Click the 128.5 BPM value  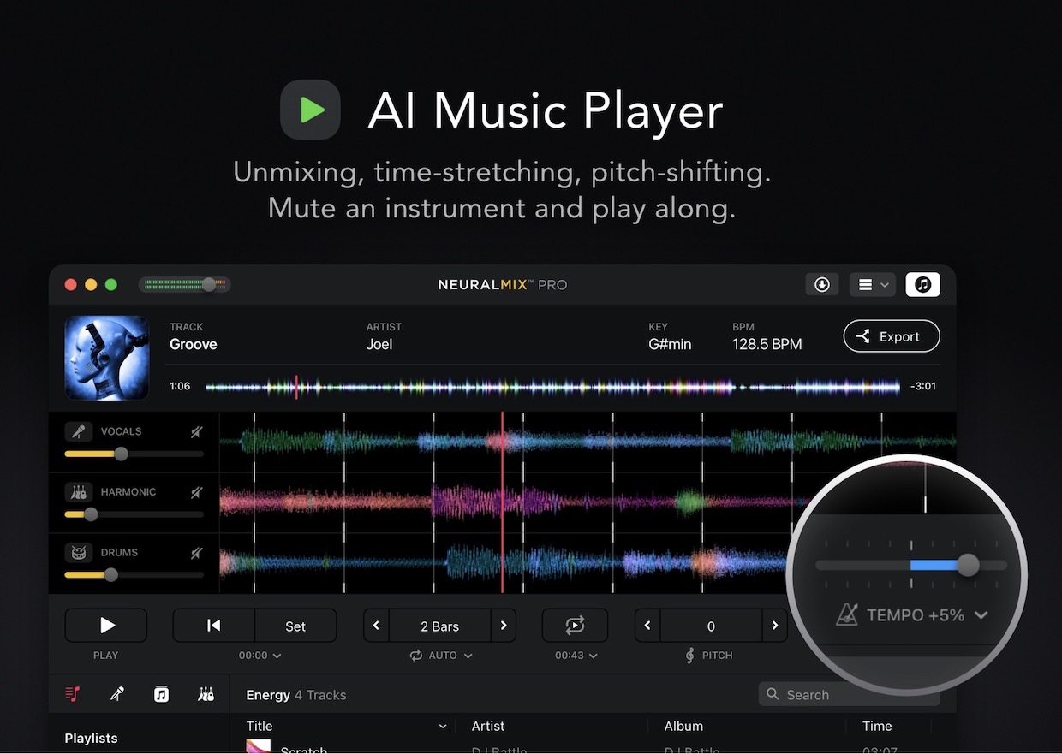point(767,344)
